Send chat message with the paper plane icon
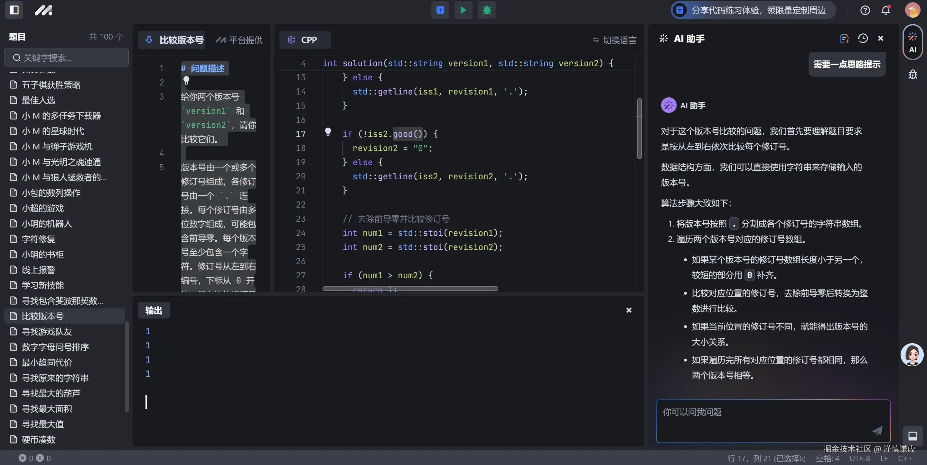Viewport: 927px width, 465px height. click(877, 431)
